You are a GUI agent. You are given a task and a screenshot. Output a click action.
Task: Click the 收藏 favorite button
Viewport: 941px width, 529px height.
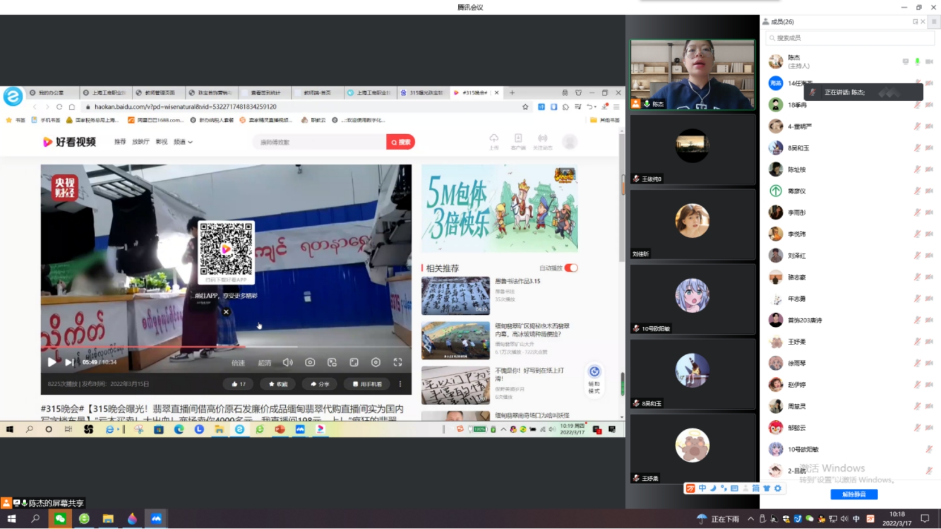click(x=278, y=384)
